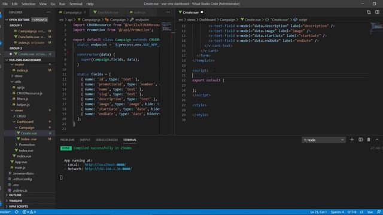
Task: Open api.js in the utils folder
Action: pos(20,88)
